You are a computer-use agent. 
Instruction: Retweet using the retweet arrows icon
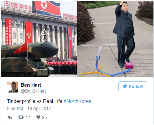click(21, 117)
